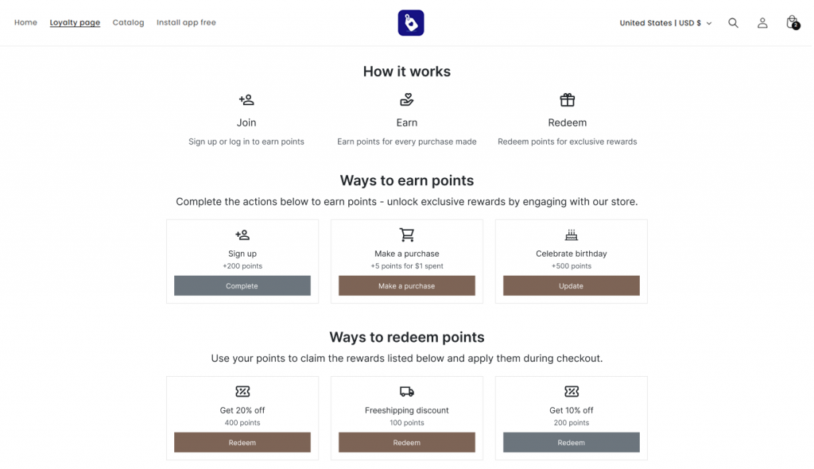Image resolution: width=814 pixels, height=469 pixels.
Task: Expand the United States | USD $ selector
Action: pos(665,23)
